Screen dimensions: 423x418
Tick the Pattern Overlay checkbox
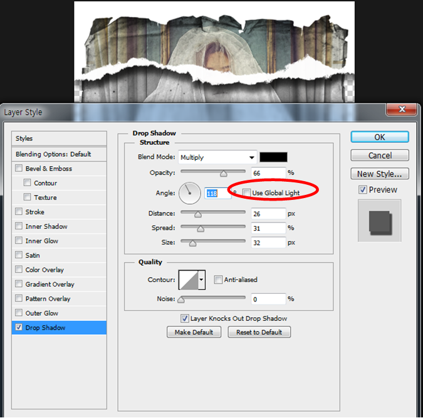click(x=19, y=298)
